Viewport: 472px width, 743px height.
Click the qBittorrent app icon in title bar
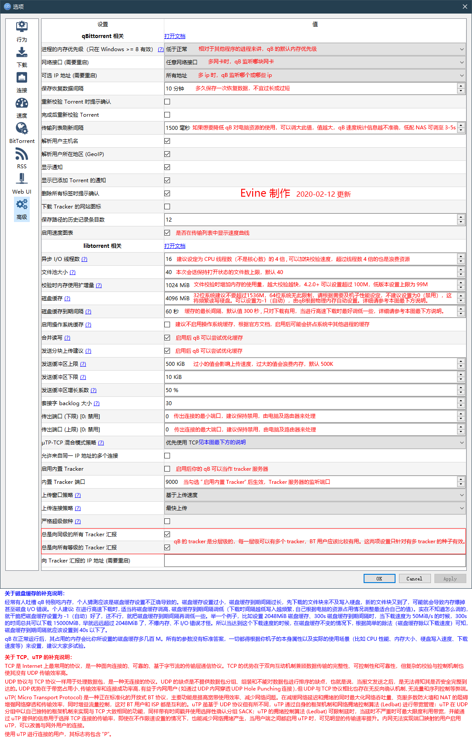coord(7,7)
